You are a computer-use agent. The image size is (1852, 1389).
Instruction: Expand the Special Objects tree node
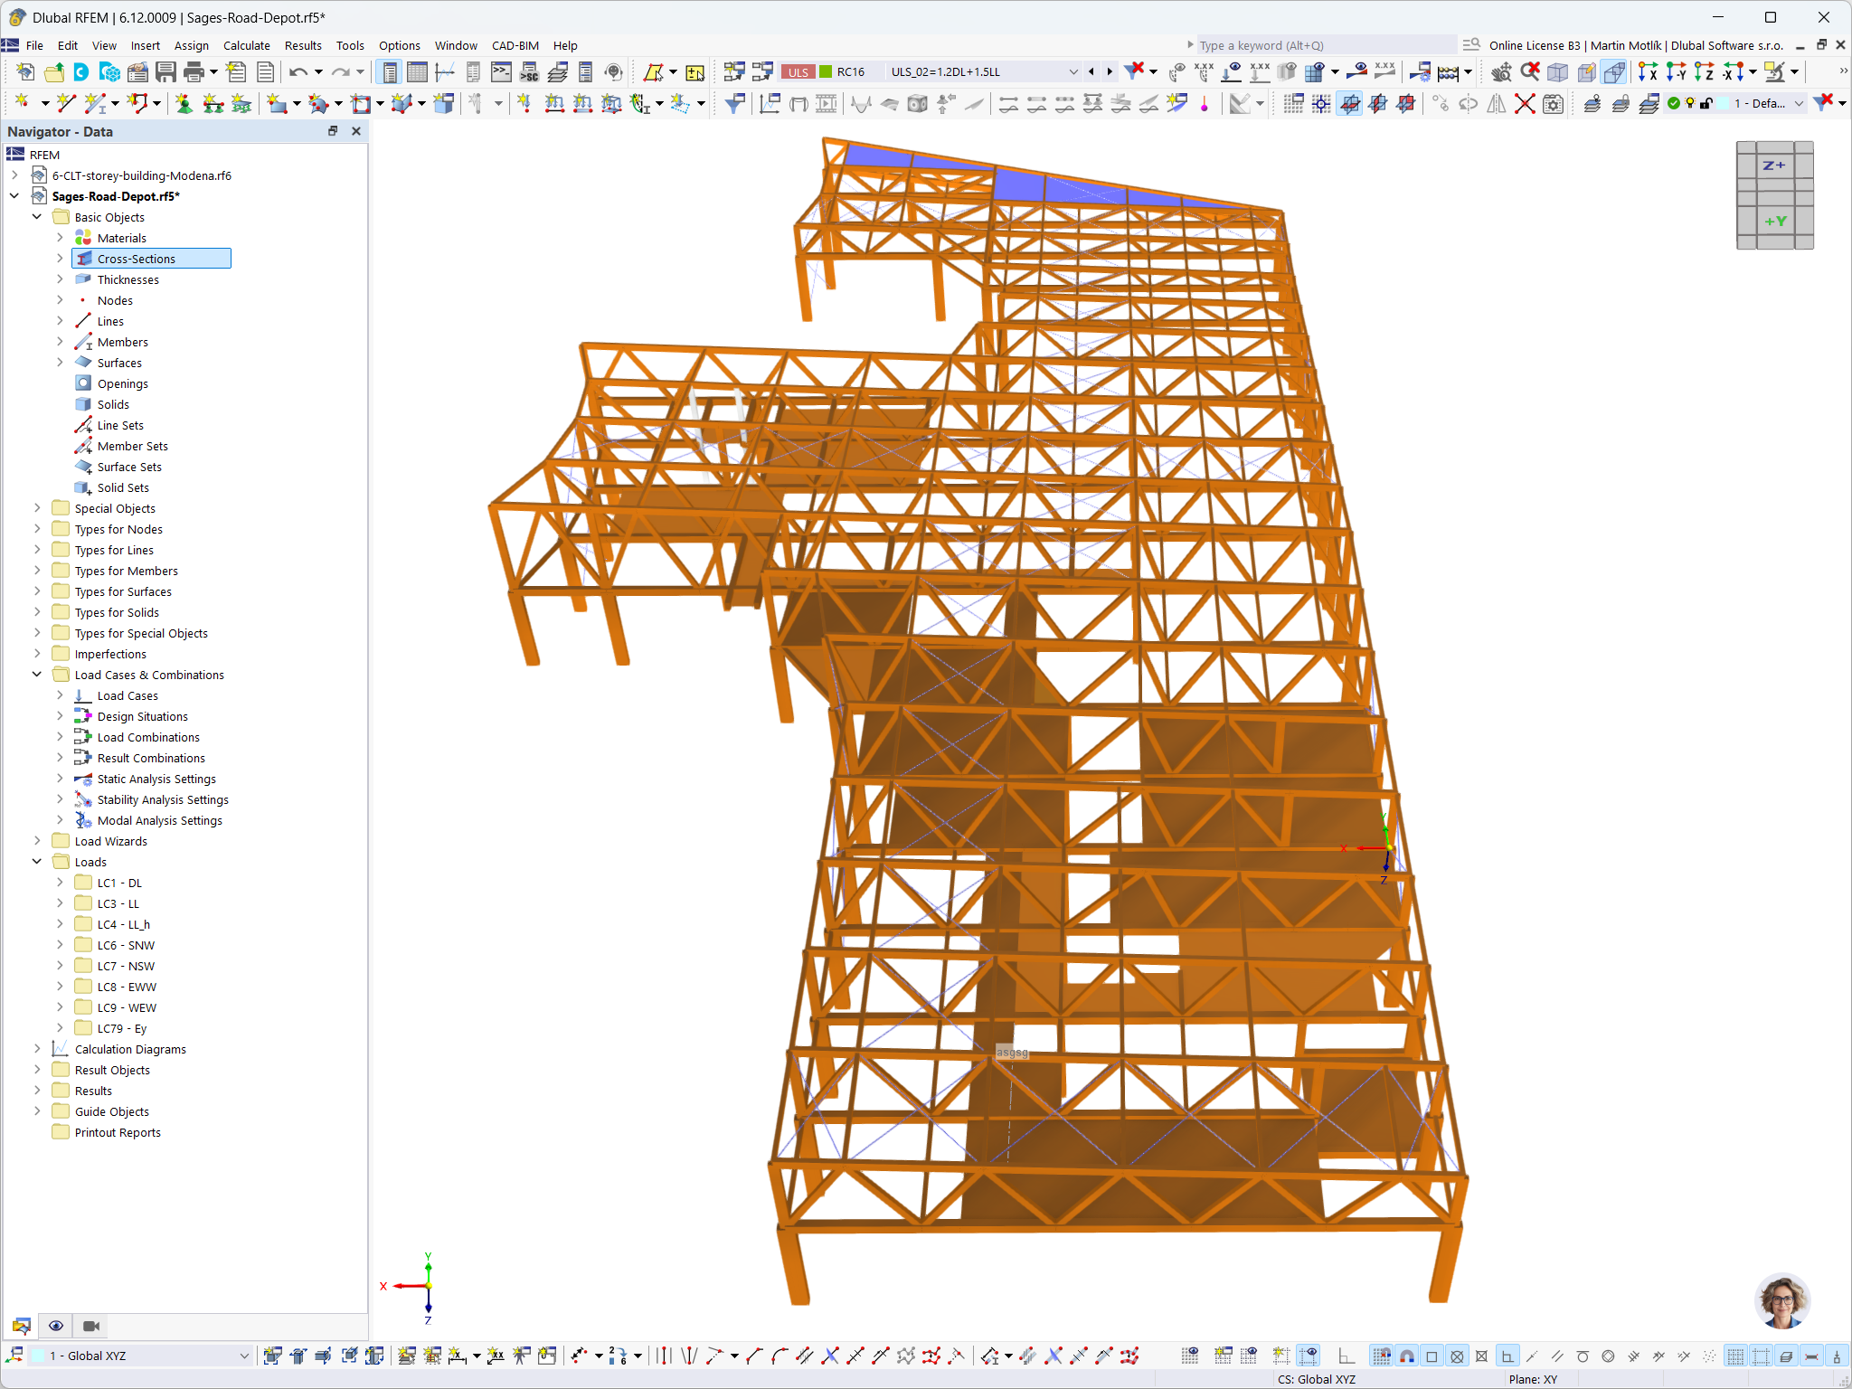[x=37, y=508]
